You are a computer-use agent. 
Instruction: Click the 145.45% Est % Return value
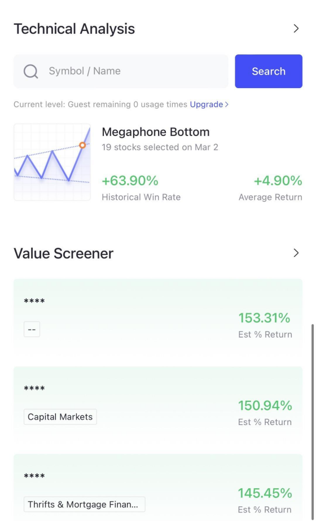(265, 493)
